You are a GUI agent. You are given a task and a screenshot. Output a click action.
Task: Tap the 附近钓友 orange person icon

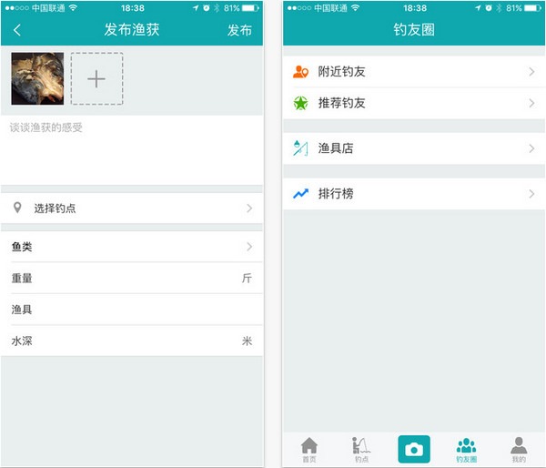[300, 72]
